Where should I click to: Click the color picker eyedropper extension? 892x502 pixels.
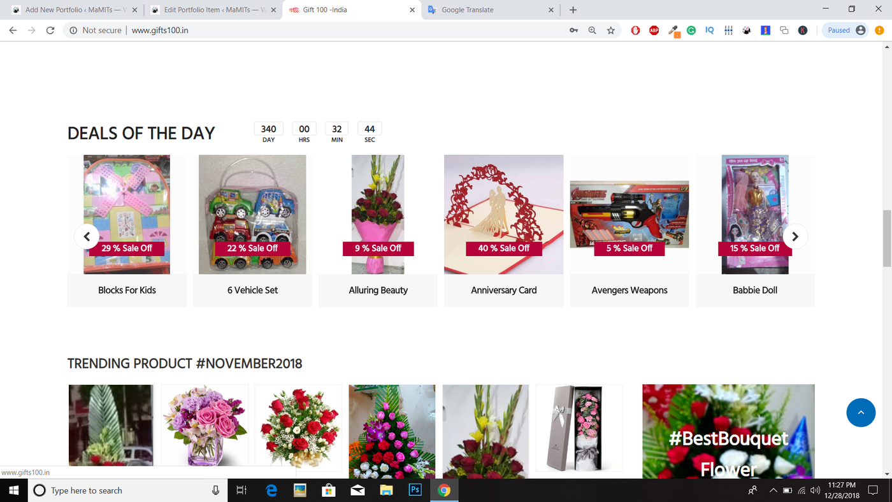coord(673,30)
